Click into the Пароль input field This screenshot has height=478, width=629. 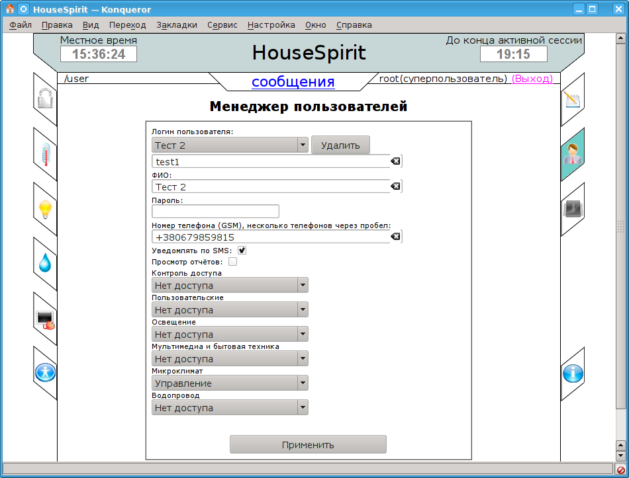point(215,212)
